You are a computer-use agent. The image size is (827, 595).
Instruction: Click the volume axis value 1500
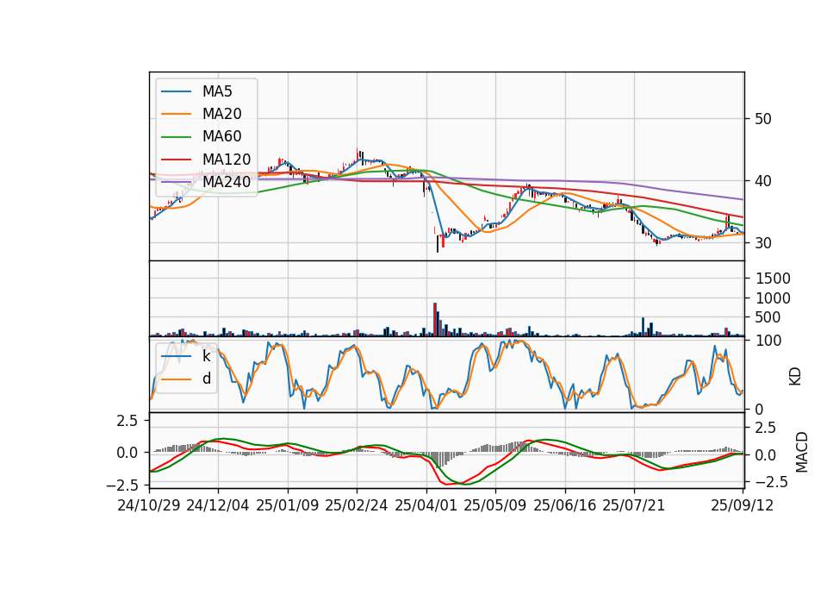(773, 279)
